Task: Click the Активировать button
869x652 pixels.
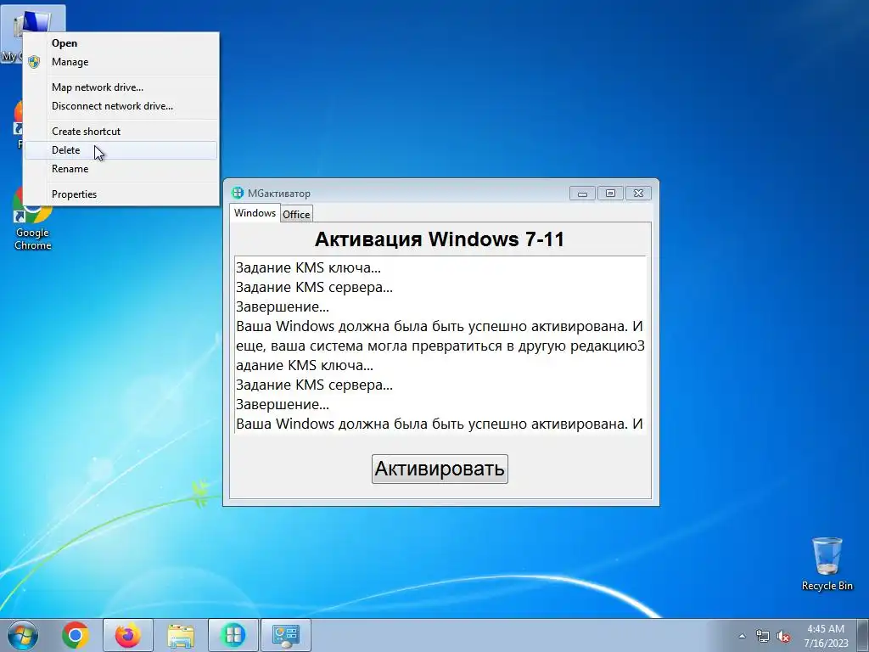Action: [x=440, y=469]
